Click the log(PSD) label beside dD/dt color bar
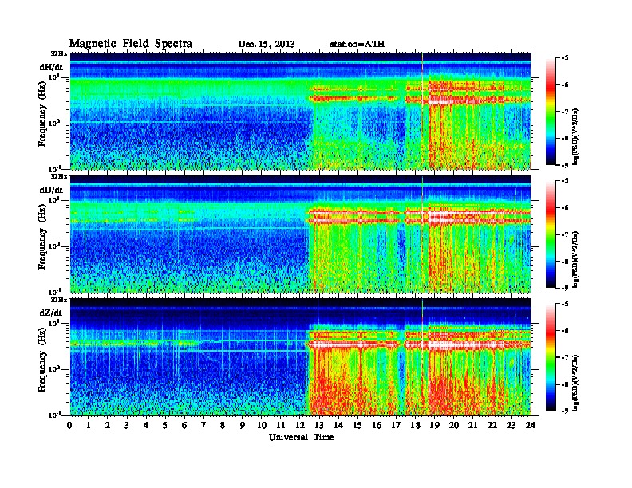The height and width of the screenshot is (488, 632). (576, 260)
